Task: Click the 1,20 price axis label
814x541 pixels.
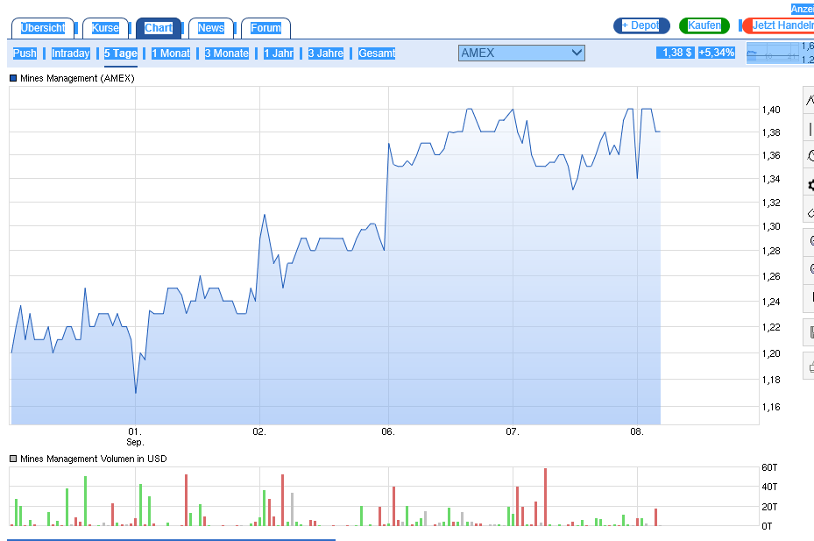Action: [771, 353]
